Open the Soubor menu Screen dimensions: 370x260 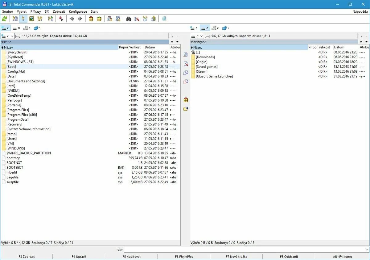click(8, 11)
